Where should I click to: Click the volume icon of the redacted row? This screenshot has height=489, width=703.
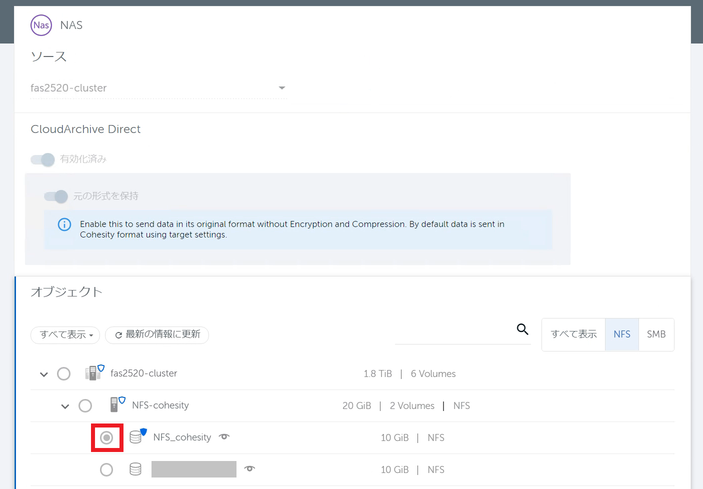(x=135, y=469)
